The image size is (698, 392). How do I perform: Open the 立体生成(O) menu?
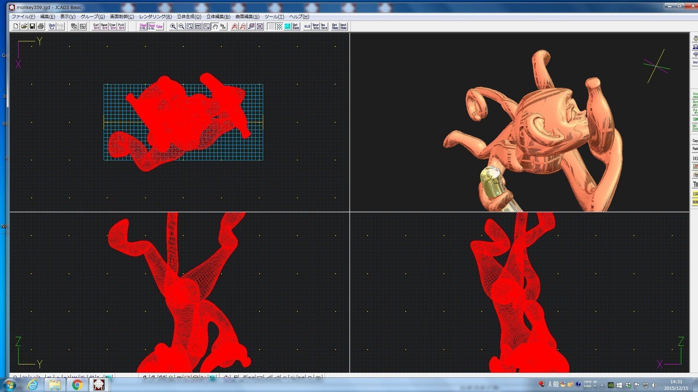tap(189, 16)
